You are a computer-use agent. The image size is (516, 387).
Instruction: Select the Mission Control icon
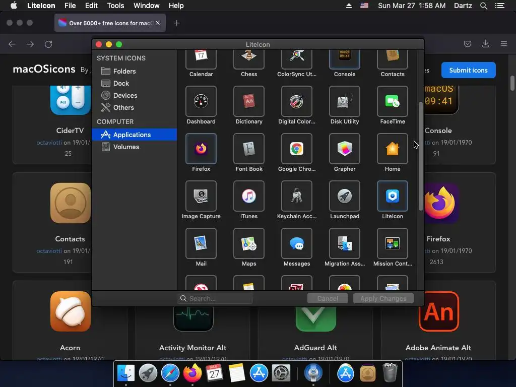point(392,243)
